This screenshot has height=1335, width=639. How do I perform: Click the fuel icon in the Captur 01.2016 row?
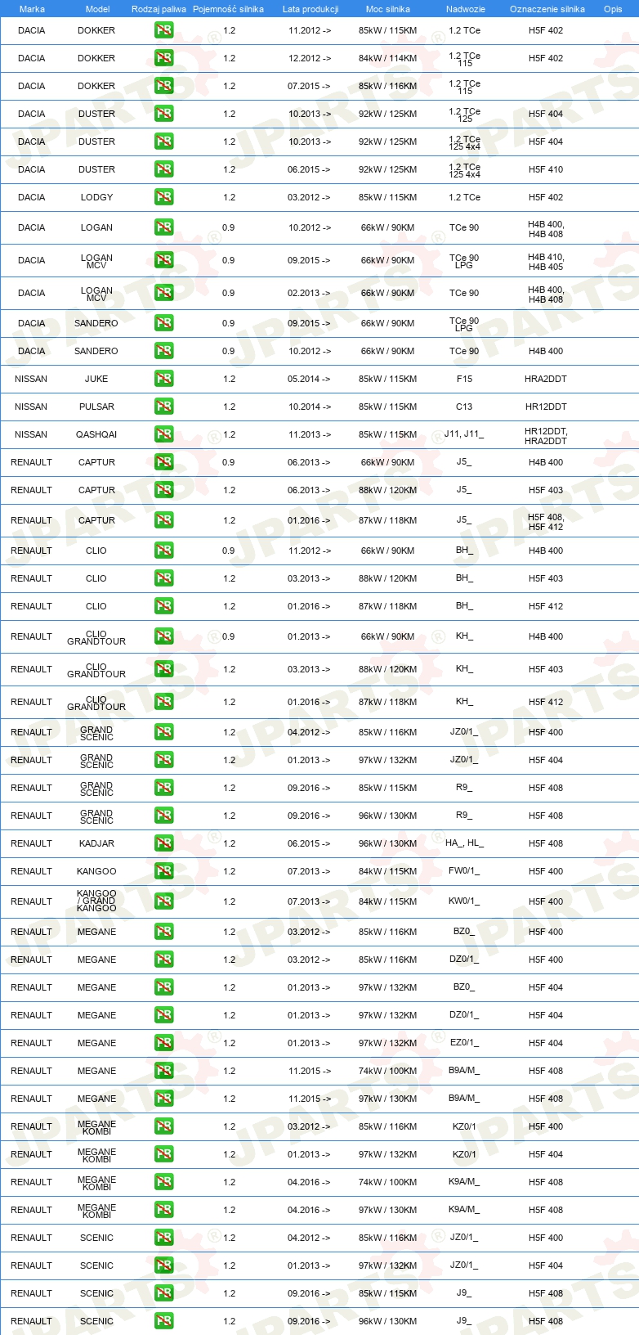(164, 520)
